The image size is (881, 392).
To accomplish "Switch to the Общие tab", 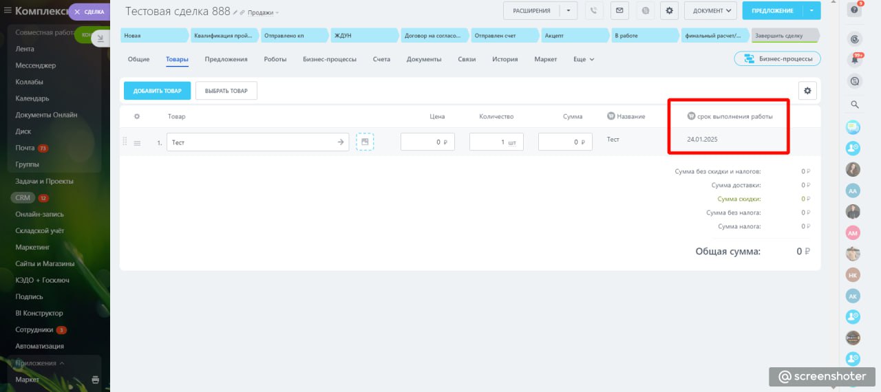I will point(138,59).
